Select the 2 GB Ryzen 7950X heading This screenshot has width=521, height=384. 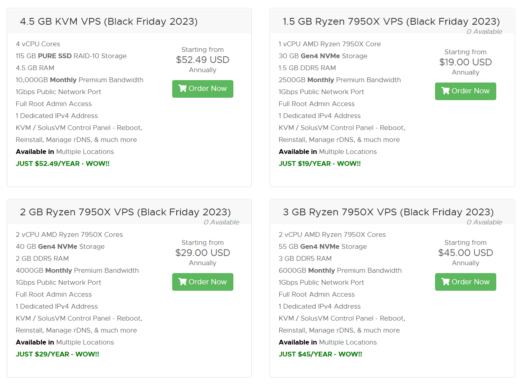click(125, 212)
